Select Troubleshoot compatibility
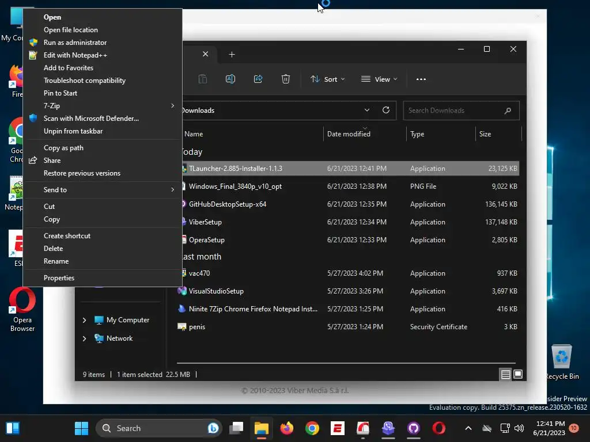 tap(103, 81)
